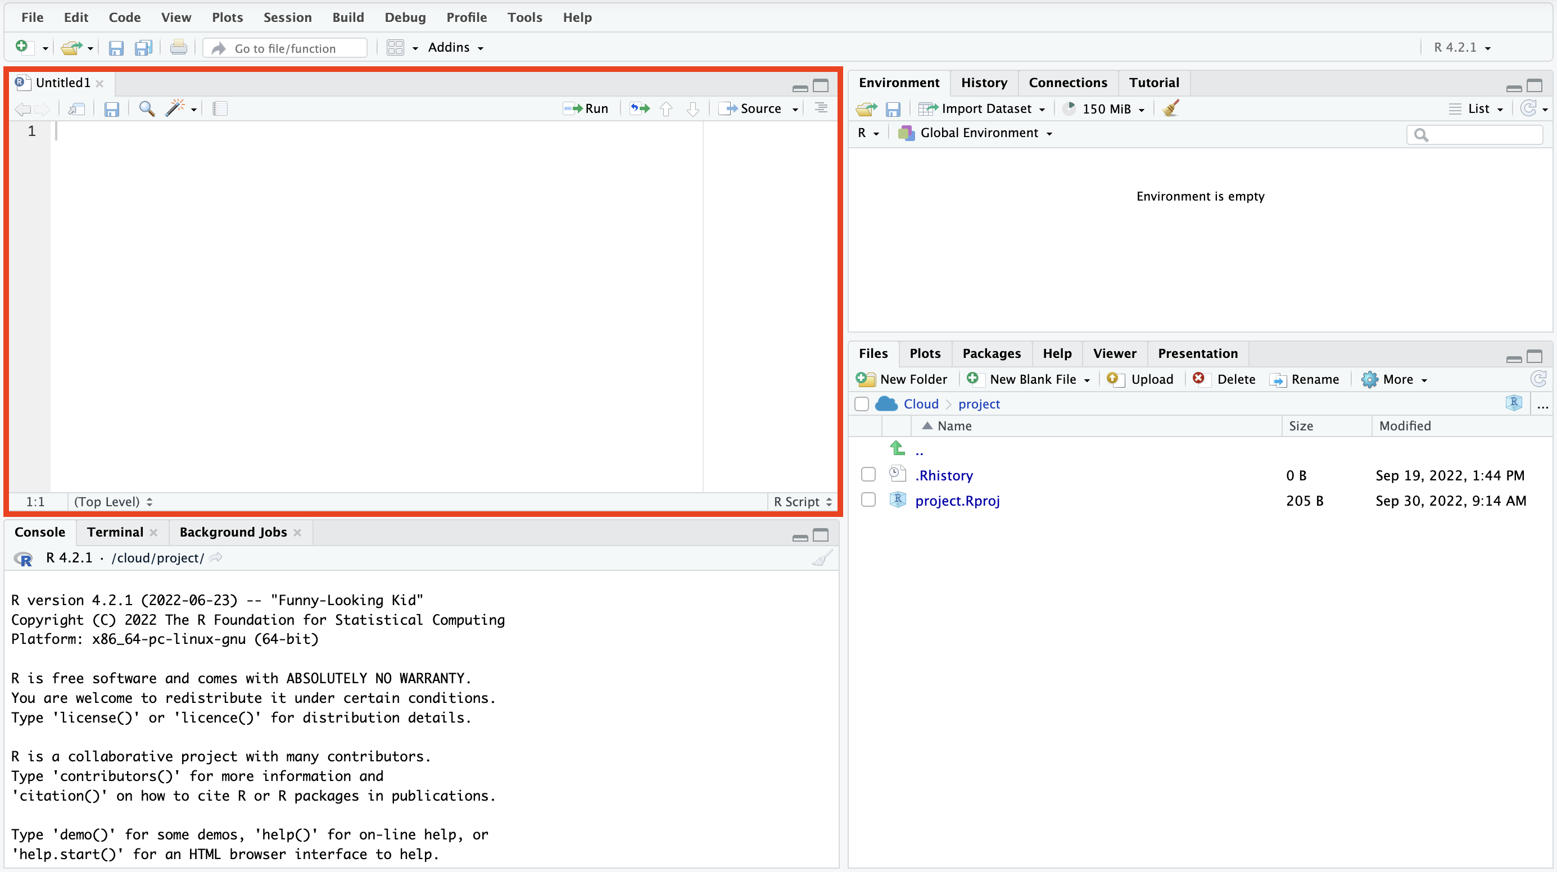
Task: Navigate to the Cloud breadcrumb link
Action: point(920,403)
